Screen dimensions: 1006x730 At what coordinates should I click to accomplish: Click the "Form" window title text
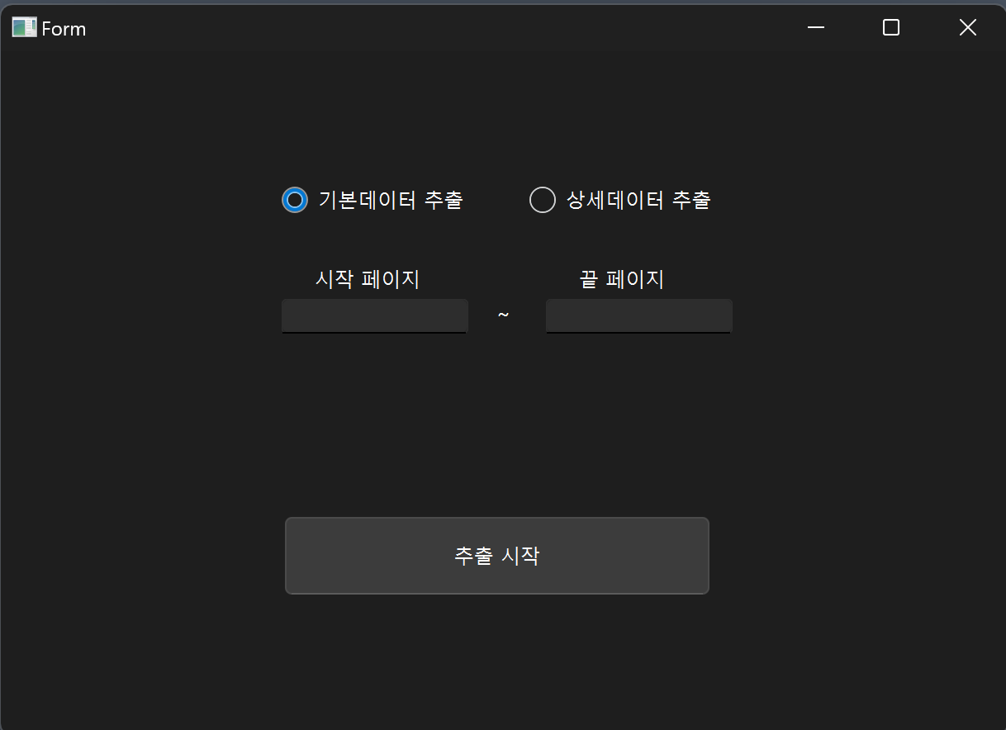(x=64, y=28)
